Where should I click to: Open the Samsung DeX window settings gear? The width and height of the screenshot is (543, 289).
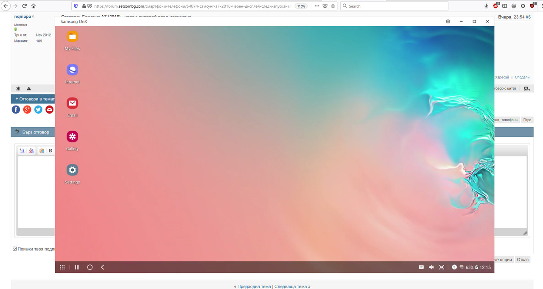[448, 21]
